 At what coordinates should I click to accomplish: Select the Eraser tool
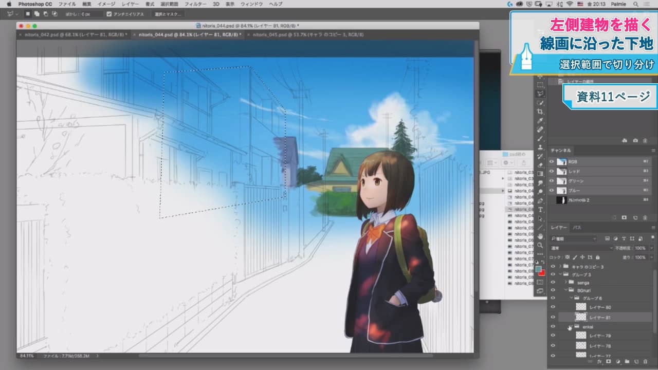tap(540, 165)
